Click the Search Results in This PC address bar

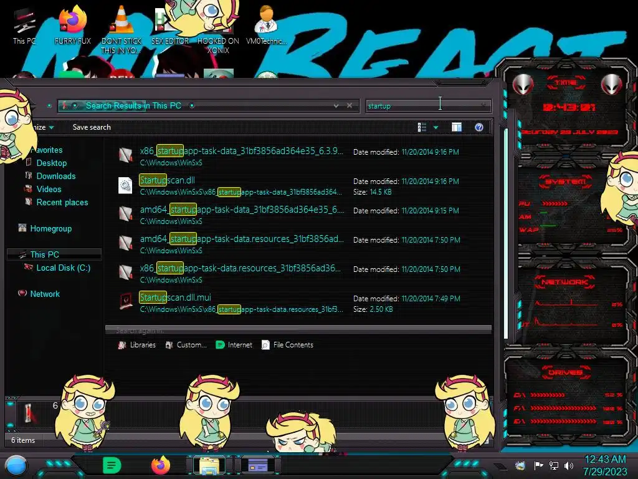click(208, 106)
